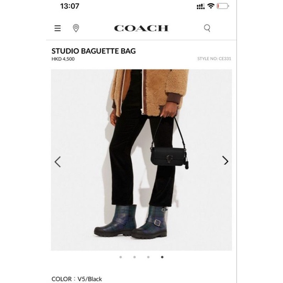Click the Studio Baguette Bag title
This screenshot has height=283, width=283.
point(94,51)
